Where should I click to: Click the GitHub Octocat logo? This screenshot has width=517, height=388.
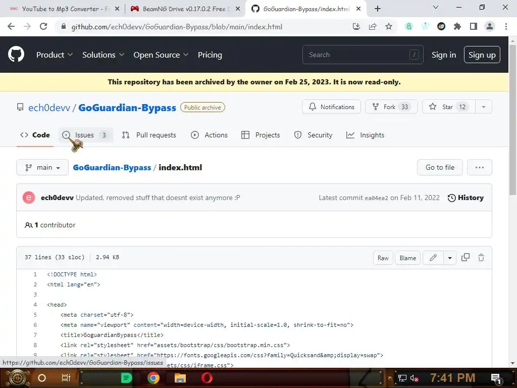[x=16, y=55]
